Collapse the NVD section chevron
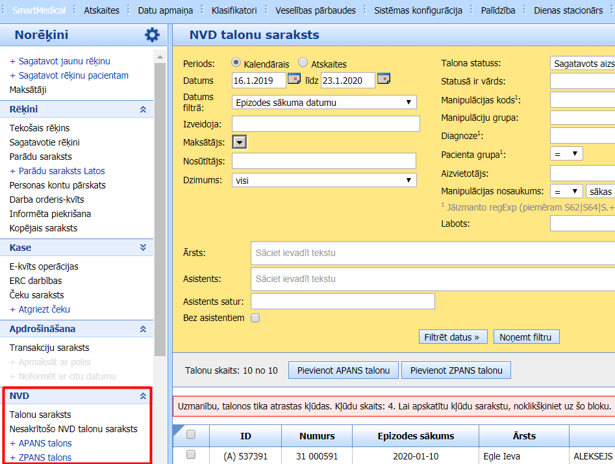Screen dimensions: 615x464 tap(143, 396)
